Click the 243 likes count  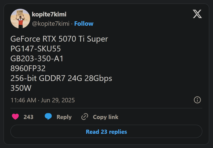coord(29,117)
